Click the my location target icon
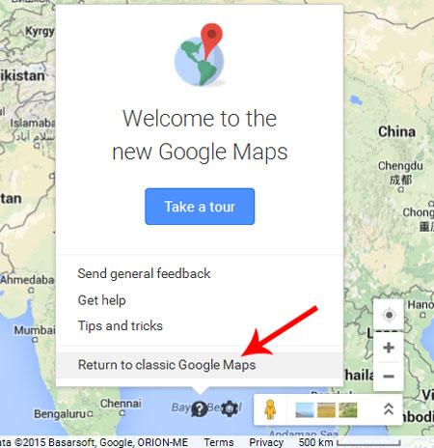This screenshot has width=434, height=448. pos(389,315)
